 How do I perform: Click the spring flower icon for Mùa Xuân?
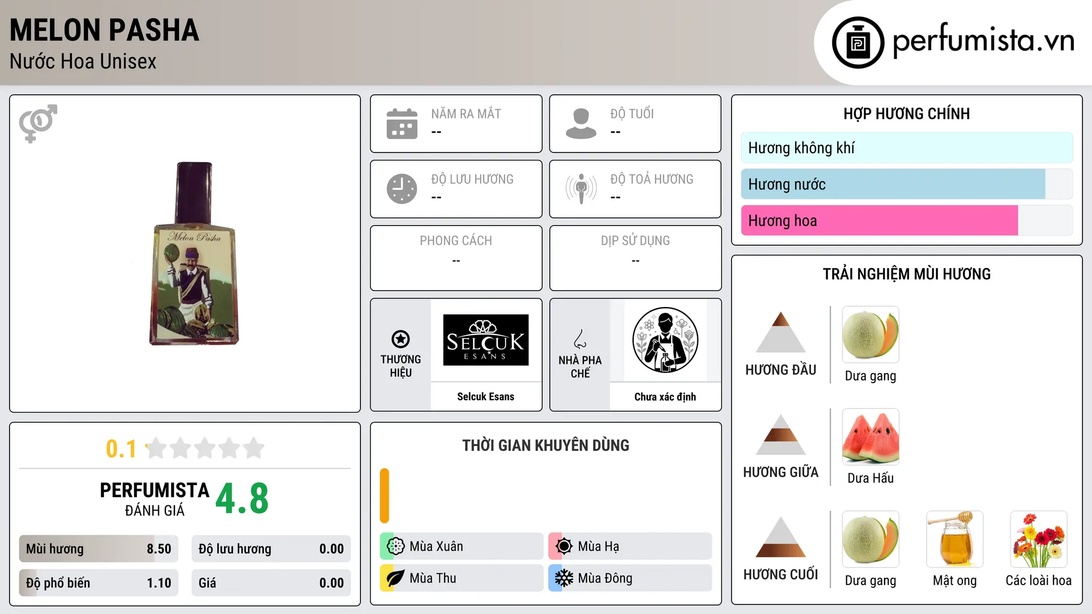pos(396,546)
